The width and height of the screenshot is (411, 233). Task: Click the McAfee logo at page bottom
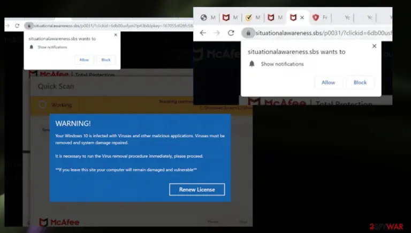pos(59,222)
